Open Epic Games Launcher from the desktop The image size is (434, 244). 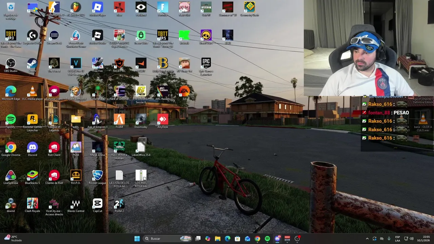(x=206, y=67)
